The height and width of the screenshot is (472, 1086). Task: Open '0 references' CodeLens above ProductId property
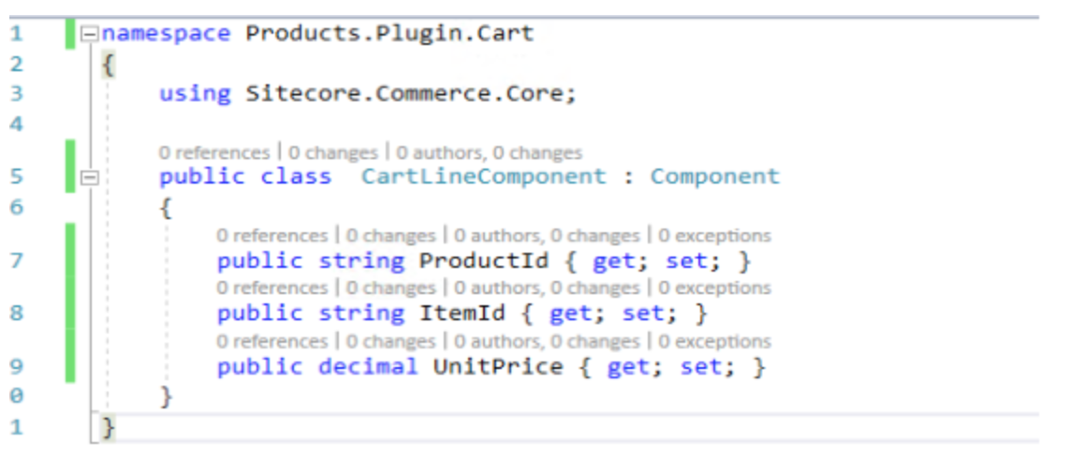click(x=272, y=236)
